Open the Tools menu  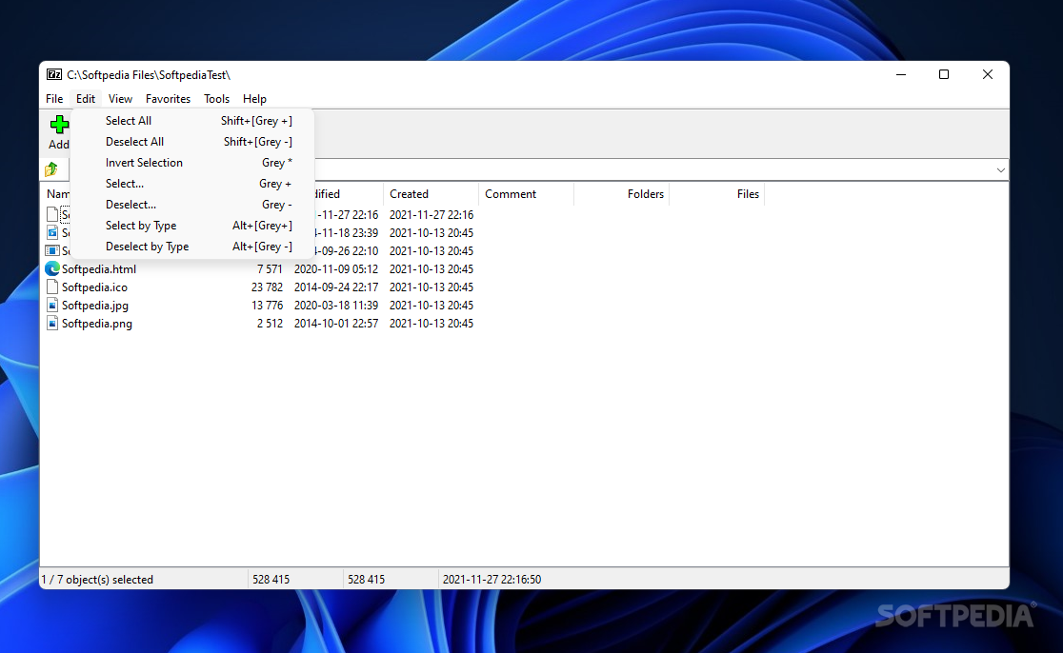(217, 99)
